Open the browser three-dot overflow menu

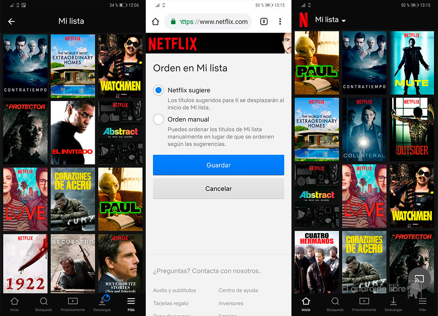(280, 21)
